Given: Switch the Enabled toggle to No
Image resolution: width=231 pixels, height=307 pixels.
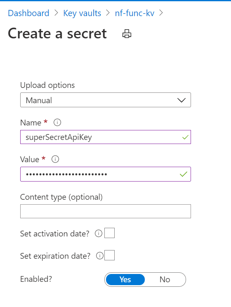Looking at the screenshot, I should pos(165,280).
